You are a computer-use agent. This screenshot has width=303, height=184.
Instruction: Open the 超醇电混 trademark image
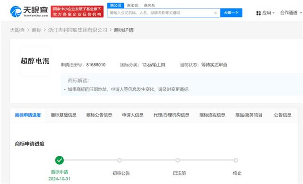pos(35,61)
